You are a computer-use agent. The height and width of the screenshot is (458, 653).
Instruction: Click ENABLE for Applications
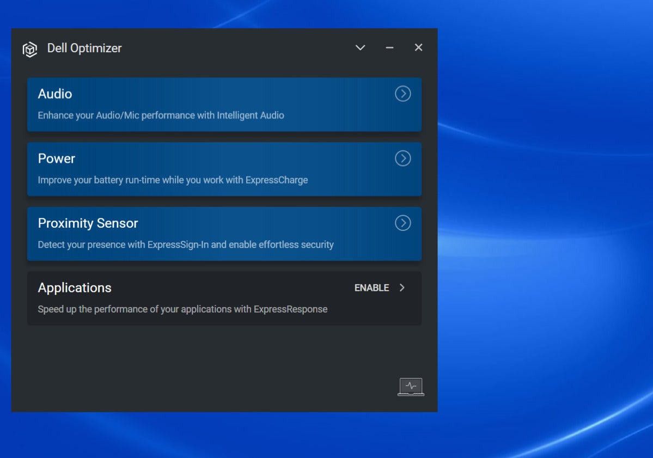[x=371, y=288]
